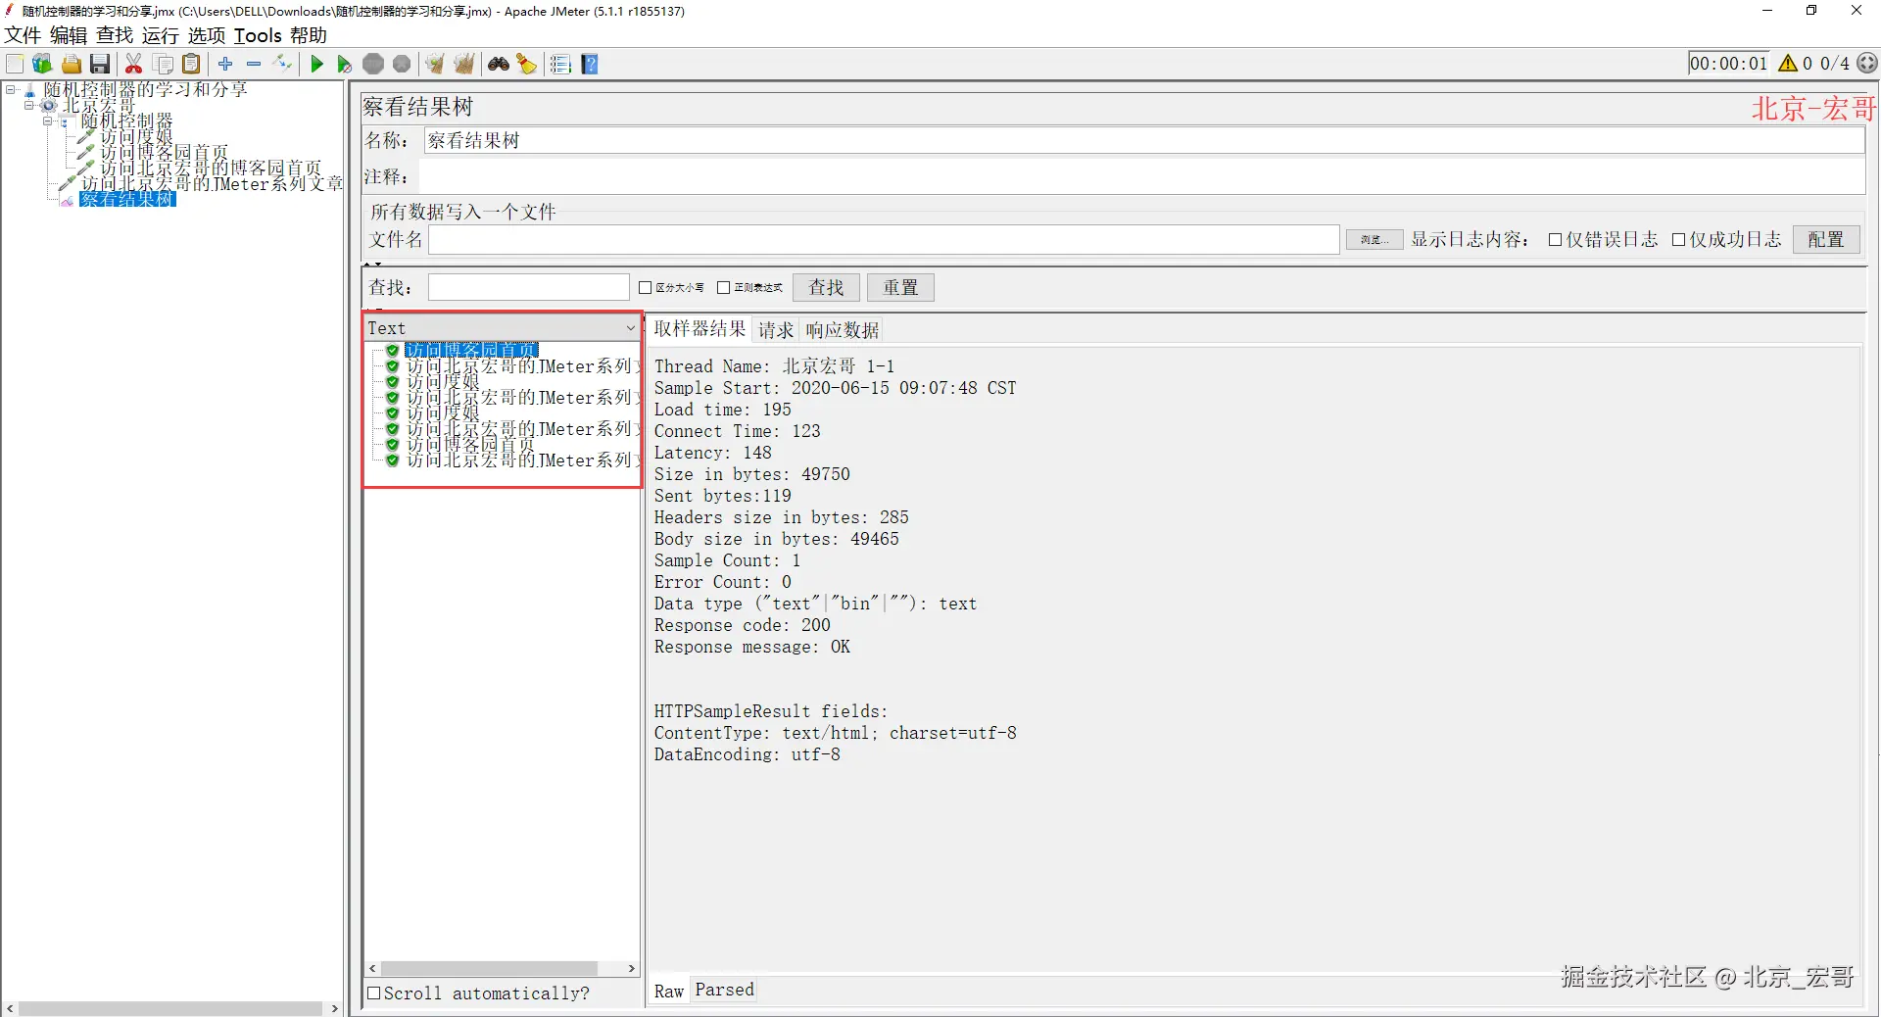Expand all nodes with plus icon
This screenshot has height=1017, width=1881.
[225, 64]
